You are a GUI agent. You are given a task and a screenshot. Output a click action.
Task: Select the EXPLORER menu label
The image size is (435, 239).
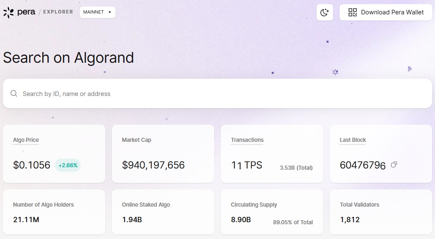(x=58, y=12)
